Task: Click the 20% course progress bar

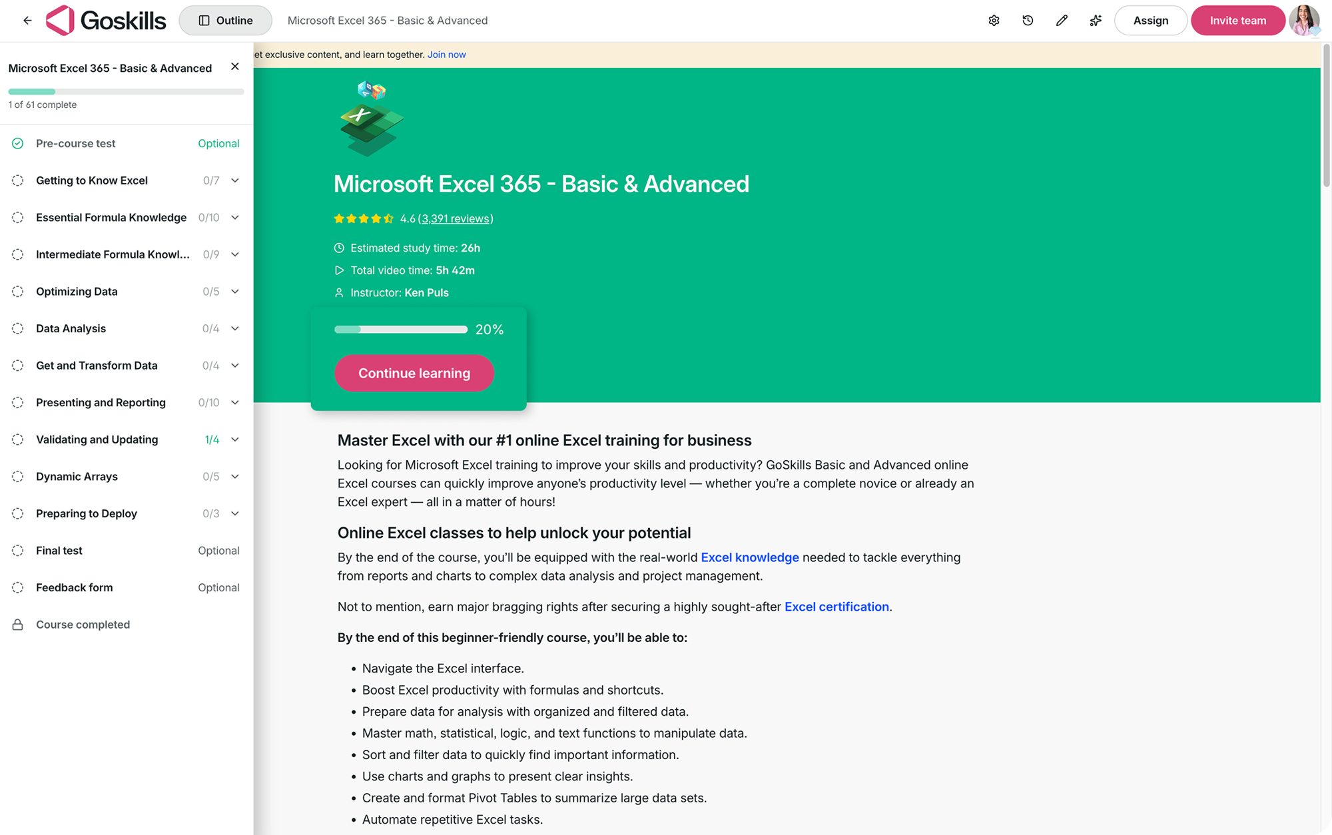Action: tap(401, 330)
